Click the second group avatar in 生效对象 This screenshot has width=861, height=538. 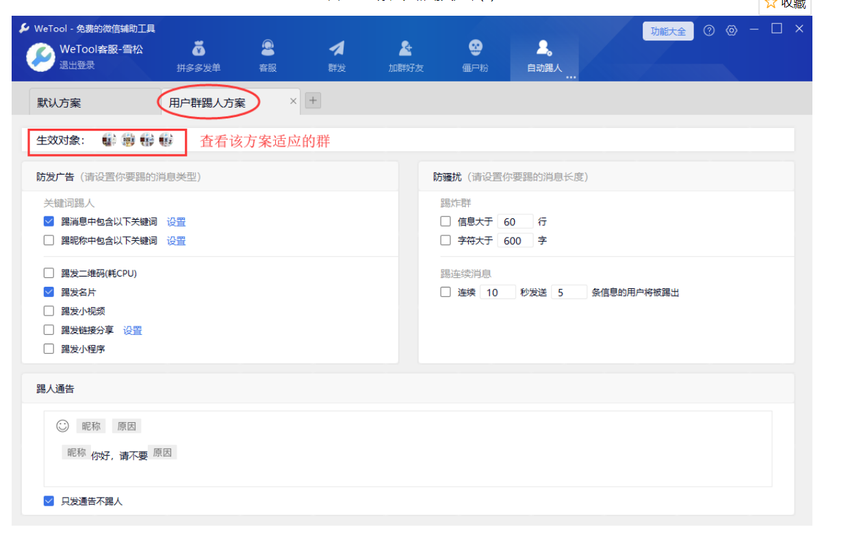128,140
